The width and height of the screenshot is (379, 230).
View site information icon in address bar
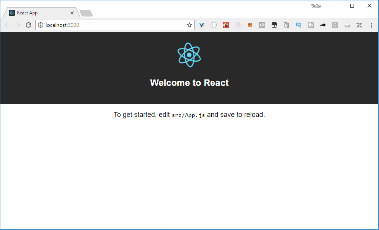(x=41, y=25)
